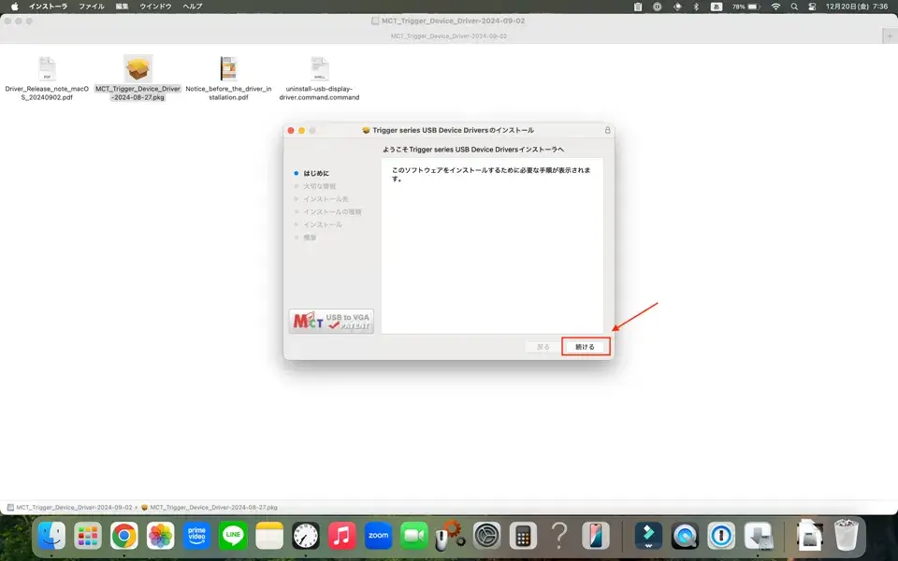Open Notes app from the Dock
This screenshot has height=561, width=898.
[269, 537]
